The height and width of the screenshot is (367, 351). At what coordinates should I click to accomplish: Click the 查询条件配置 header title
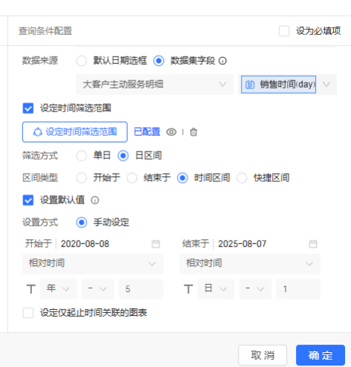pos(45,31)
